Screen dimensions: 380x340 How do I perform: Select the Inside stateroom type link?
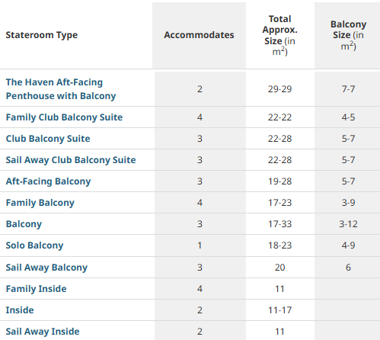20,310
